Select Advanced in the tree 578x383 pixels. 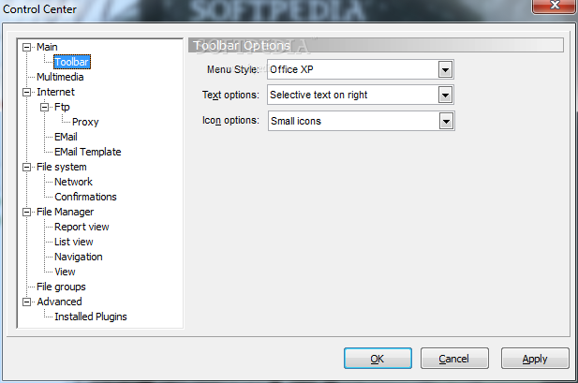[59, 302]
